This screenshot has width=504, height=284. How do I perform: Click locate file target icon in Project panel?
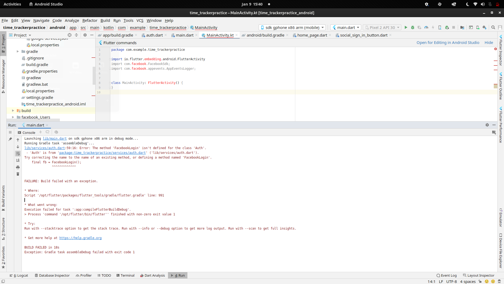(x=70, y=35)
